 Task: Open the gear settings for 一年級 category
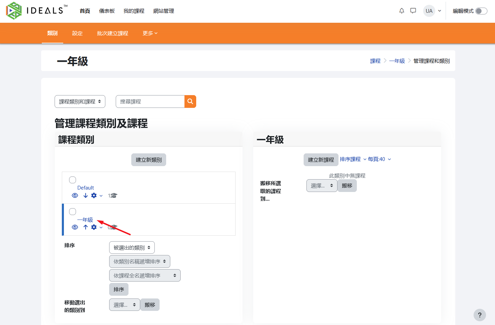click(x=94, y=227)
